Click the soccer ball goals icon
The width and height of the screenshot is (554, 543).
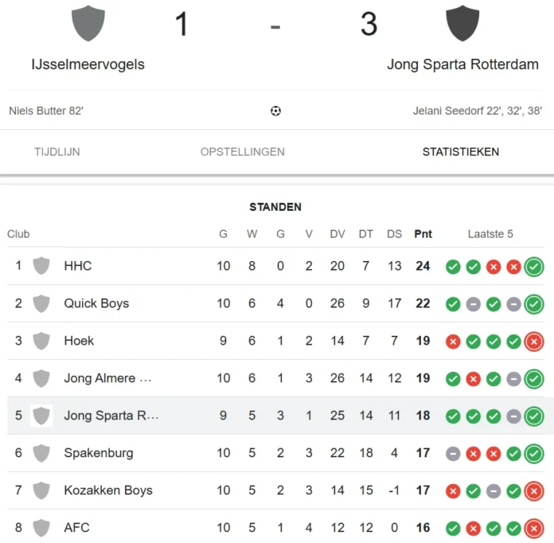coord(275,111)
